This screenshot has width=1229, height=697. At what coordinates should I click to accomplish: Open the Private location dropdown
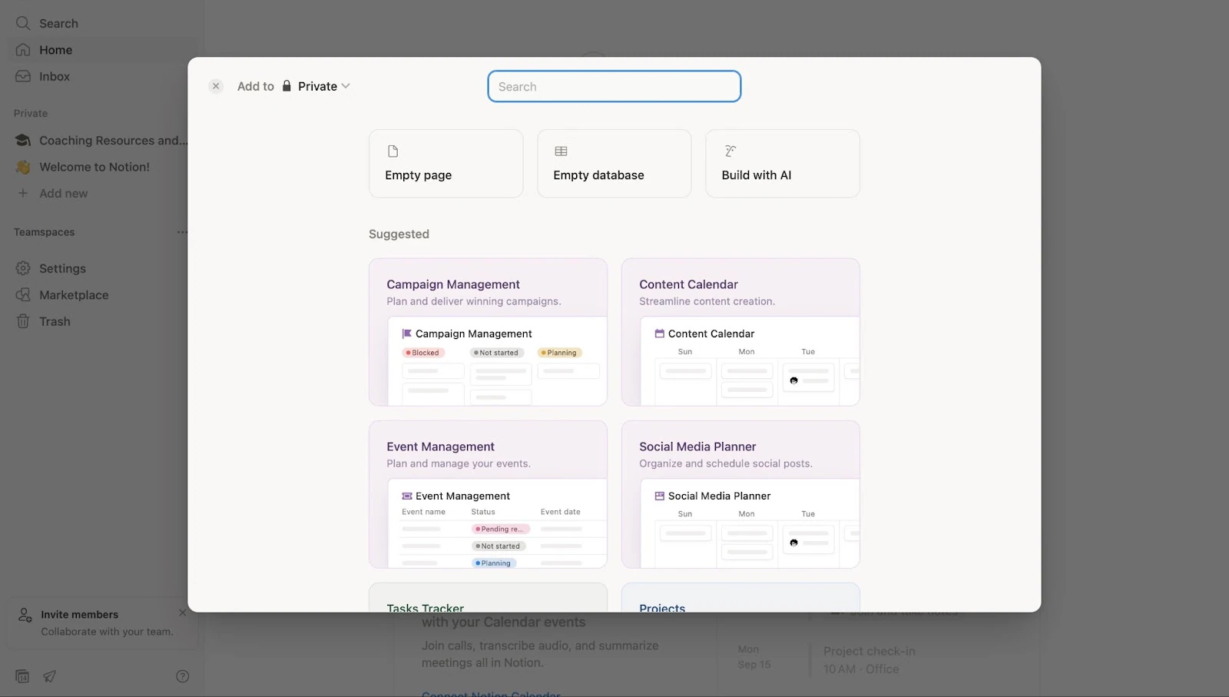(x=316, y=86)
